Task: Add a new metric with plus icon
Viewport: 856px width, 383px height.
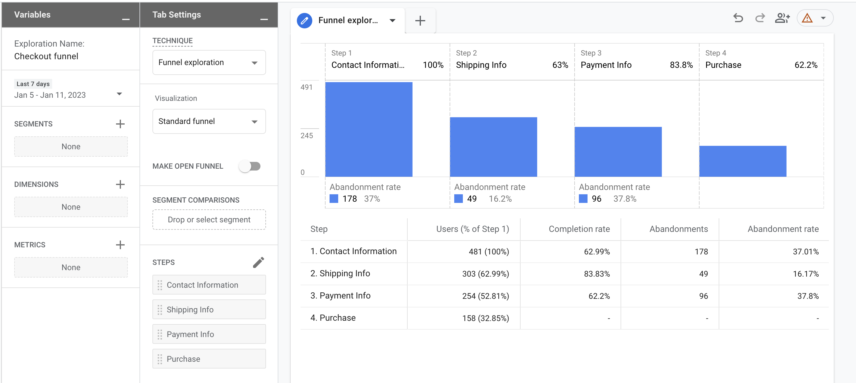Action: 120,245
